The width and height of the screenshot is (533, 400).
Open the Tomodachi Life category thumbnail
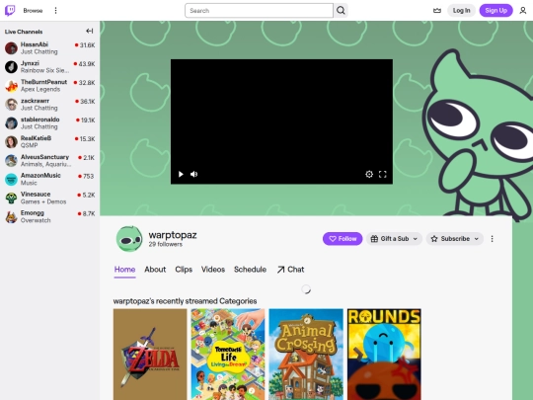coord(228,355)
